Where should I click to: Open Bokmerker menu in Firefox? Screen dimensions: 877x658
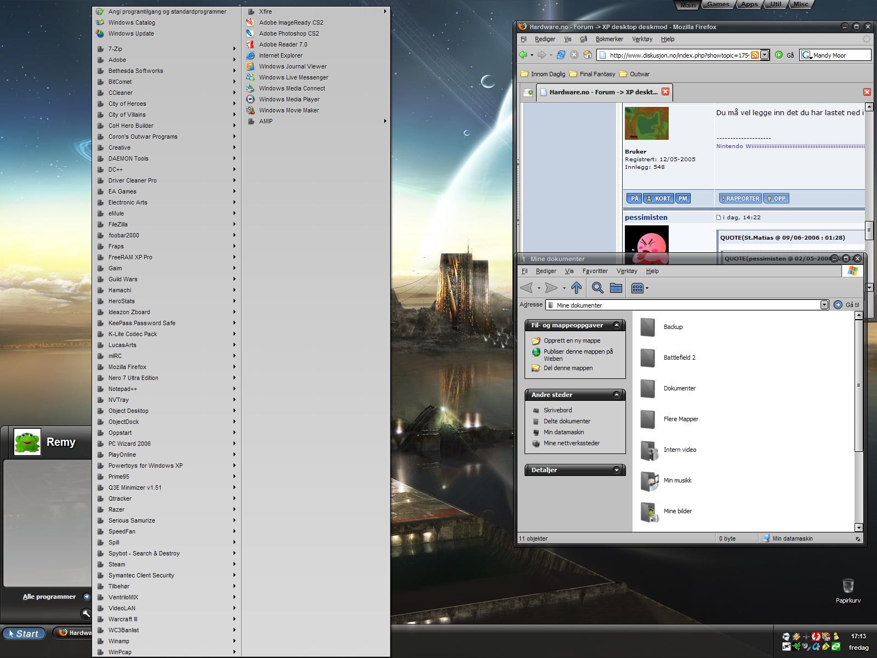(x=609, y=39)
